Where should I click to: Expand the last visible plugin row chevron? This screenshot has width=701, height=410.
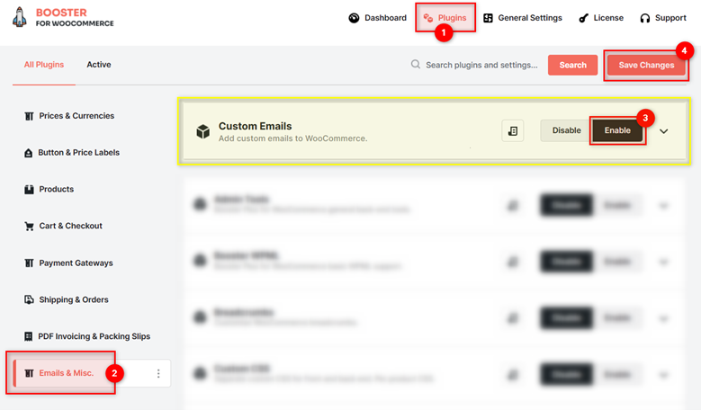[x=663, y=375]
